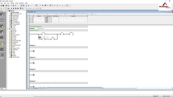Open the Edit menu
173x97 pixels.
pos(2,3)
